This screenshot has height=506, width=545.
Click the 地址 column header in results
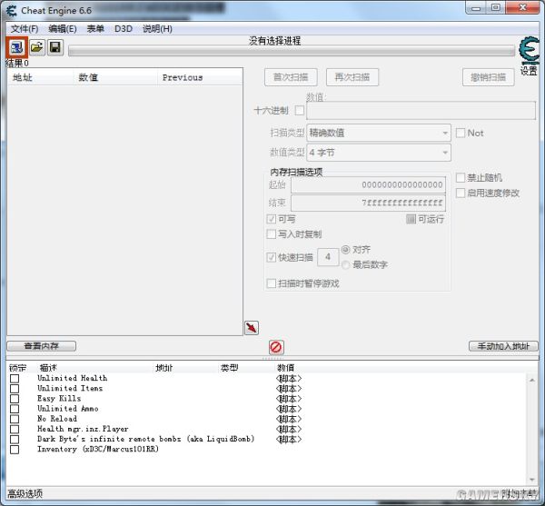pyautogui.click(x=40, y=77)
